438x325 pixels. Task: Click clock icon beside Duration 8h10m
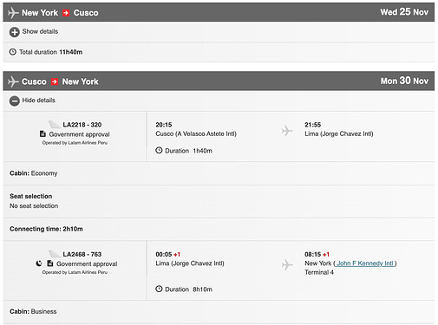[159, 289]
